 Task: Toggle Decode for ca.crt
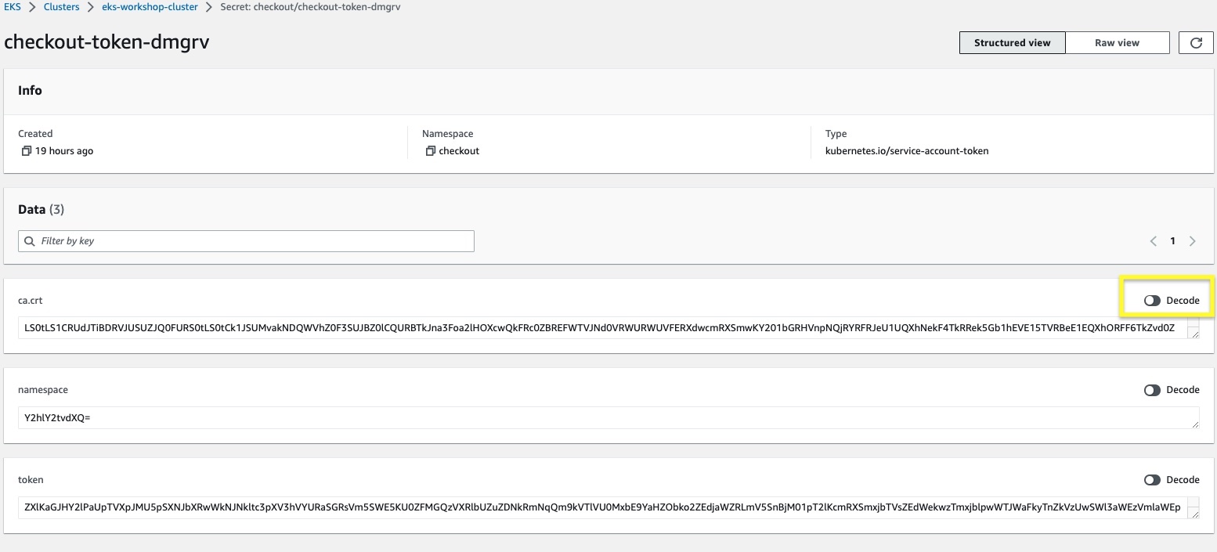[1152, 301]
